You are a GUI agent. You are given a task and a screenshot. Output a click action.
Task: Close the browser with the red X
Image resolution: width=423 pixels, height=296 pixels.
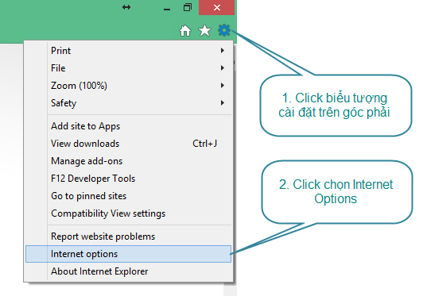pyautogui.click(x=216, y=8)
